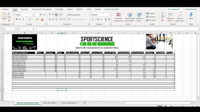The width and height of the screenshot is (200, 112).
Task: Open Dar formato como tabla gallery
Action: pyautogui.click(x=130, y=17)
